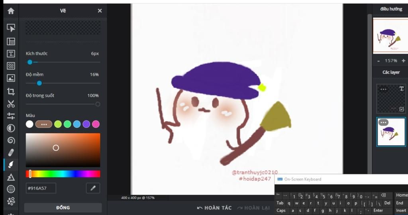
Task: Click the 'Các layer' panel header
Action: pos(391,73)
